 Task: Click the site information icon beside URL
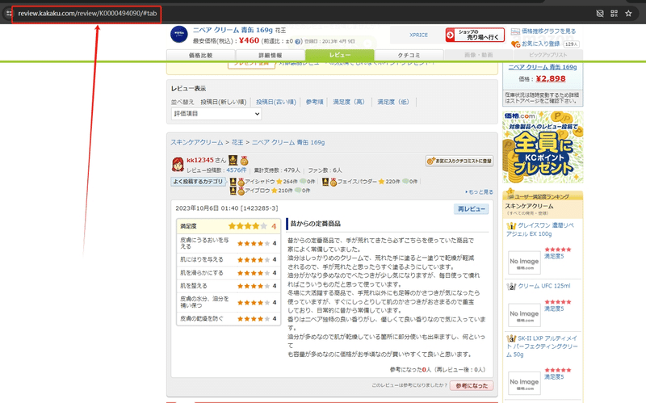coord(8,14)
